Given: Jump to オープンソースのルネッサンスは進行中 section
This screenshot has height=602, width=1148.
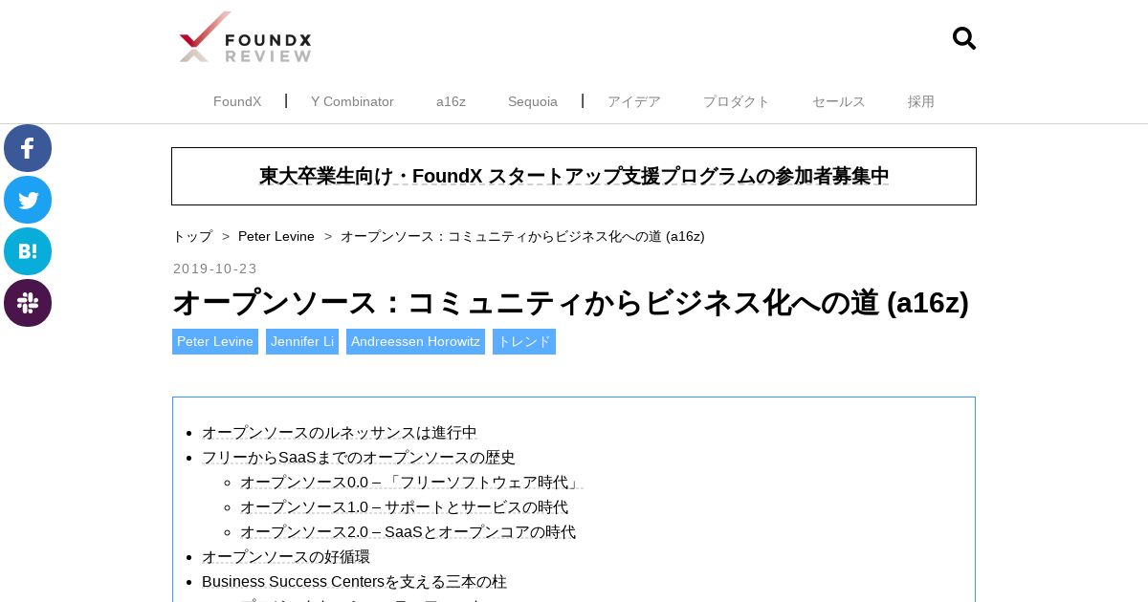Looking at the screenshot, I should (x=340, y=433).
